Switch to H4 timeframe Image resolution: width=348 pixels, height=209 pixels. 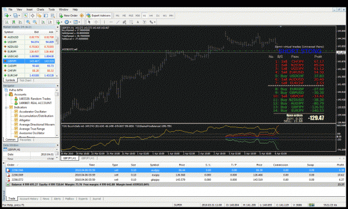pyautogui.click(x=151, y=16)
